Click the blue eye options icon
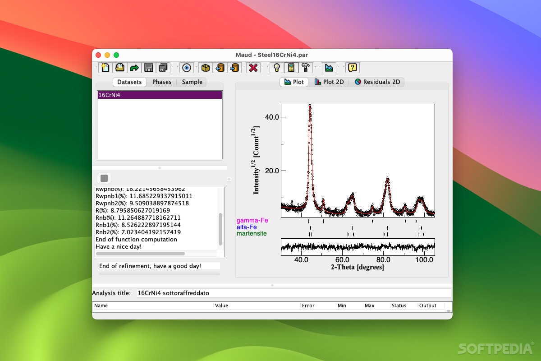The image size is (541, 361). click(x=186, y=68)
